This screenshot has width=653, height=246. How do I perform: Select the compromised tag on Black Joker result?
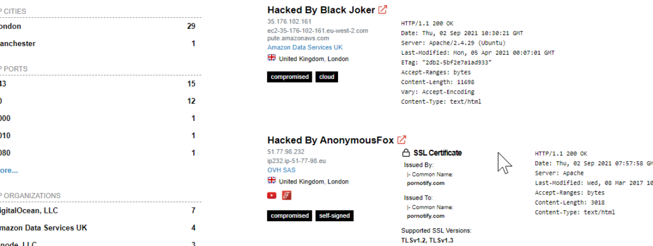point(290,77)
